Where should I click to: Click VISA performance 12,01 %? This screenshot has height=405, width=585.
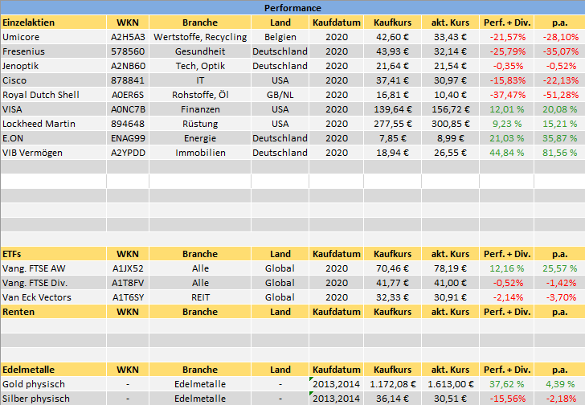(507, 109)
